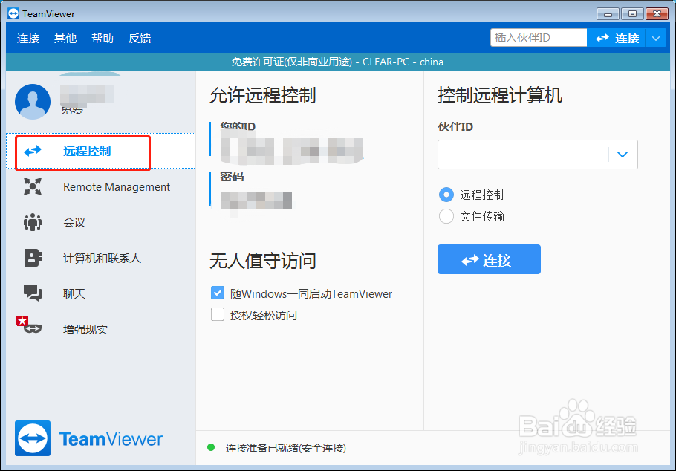Click the blurred password value
Image resolution: width=676 pixels, height=471 pixels.
tap(256, 201)
